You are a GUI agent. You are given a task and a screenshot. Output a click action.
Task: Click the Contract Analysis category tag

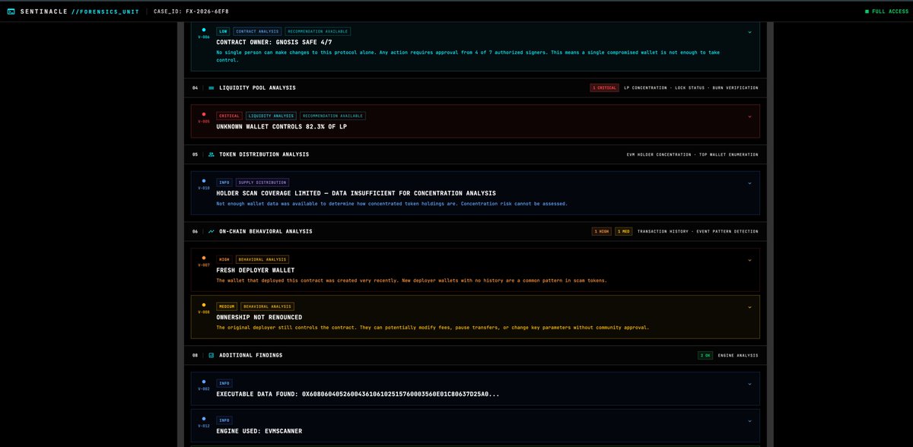coord(257,32)
